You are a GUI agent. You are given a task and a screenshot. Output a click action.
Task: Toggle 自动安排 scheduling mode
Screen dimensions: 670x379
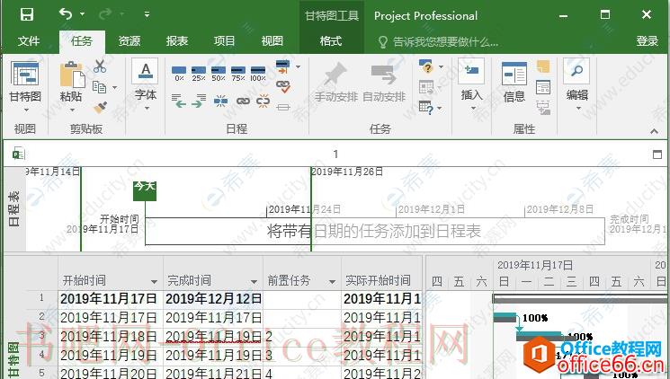(x=384, y=84)
